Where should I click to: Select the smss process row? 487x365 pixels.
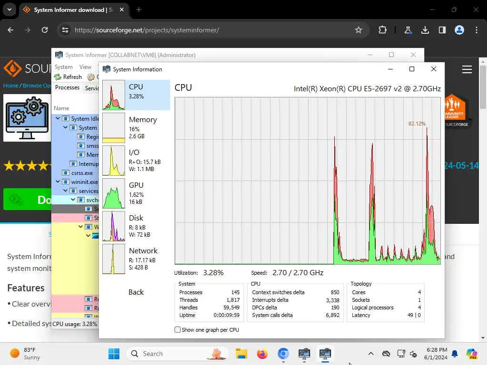(x=75, y=145)
